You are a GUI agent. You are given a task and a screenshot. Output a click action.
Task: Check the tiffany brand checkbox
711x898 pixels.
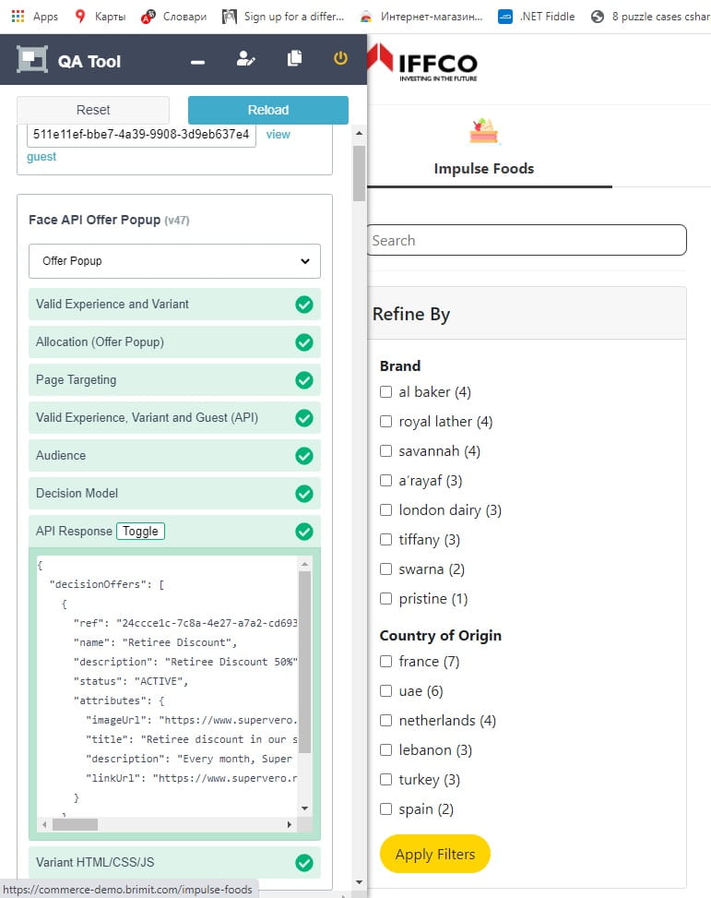385,540
